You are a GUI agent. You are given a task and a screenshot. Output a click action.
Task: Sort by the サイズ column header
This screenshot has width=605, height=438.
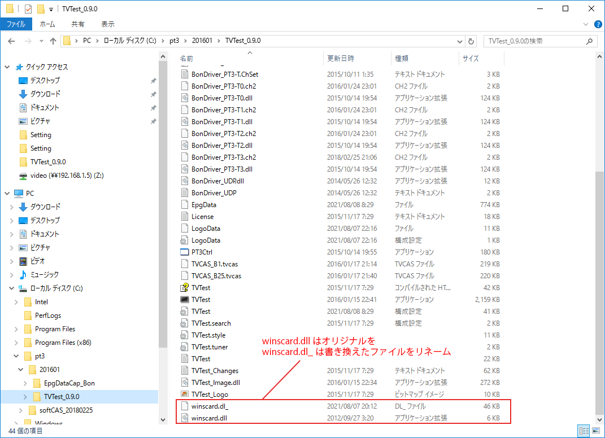click(481, 59)
